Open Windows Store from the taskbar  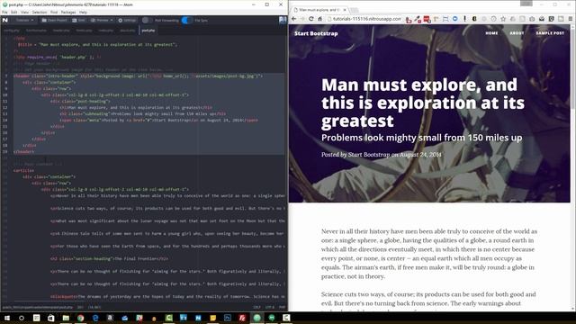pyautogui.click(x=51, y=318)
